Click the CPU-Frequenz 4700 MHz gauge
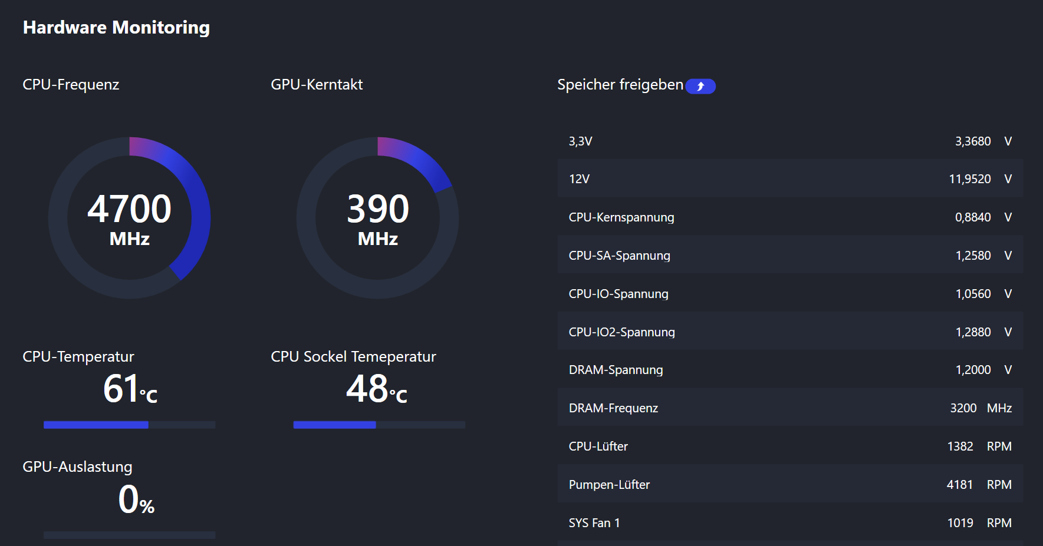The image size is (1043, 546). pos(130,218)
